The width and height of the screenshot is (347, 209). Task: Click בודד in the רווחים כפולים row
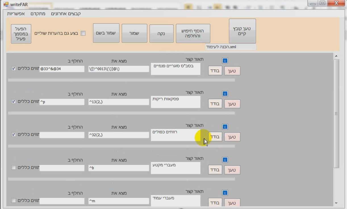point(215,137)
